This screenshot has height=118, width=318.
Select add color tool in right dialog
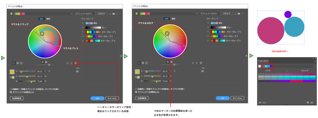[x=193, y=63]
